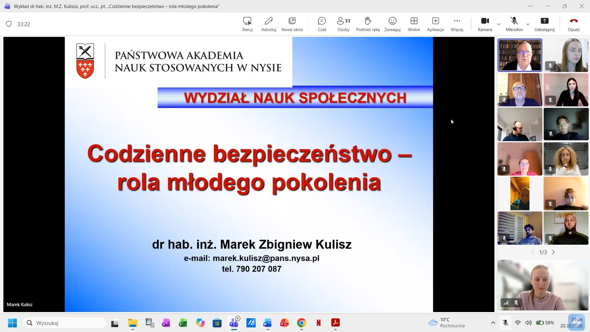Show hidden system tray icons
Image resolution: width=590 pixels, height=332 pixels.
(493, 323)
